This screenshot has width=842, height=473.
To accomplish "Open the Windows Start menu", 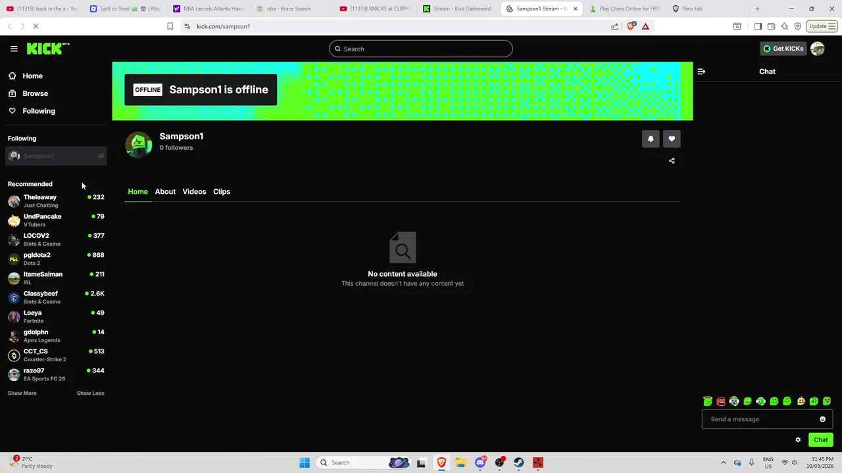I will coord(305,462).
